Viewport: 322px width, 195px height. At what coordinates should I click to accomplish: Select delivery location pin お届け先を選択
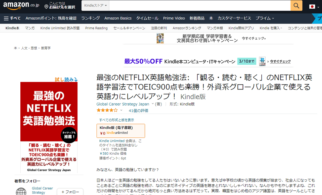[60, 6]
